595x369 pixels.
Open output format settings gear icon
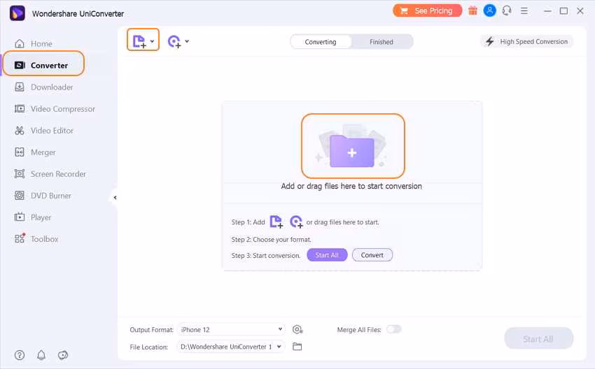tap(297, 330)
